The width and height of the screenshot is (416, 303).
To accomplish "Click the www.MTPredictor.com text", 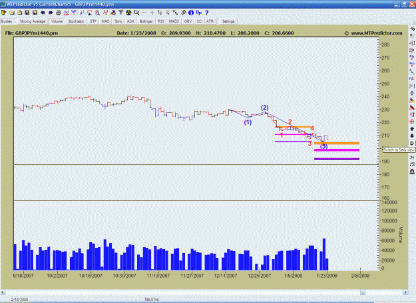I will pyautogui.click(x=377, y=33).
